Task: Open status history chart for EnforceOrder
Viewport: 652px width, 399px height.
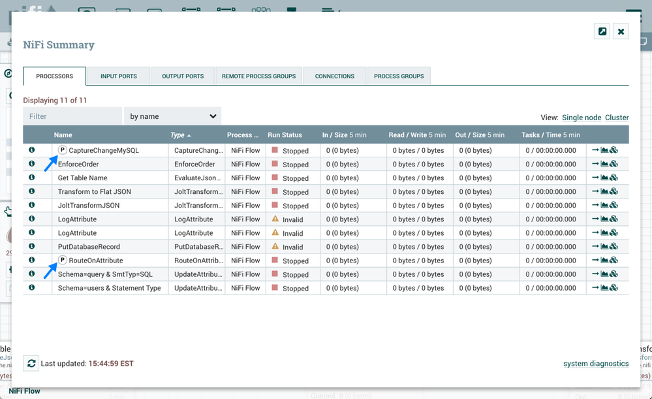Action: 604,164
